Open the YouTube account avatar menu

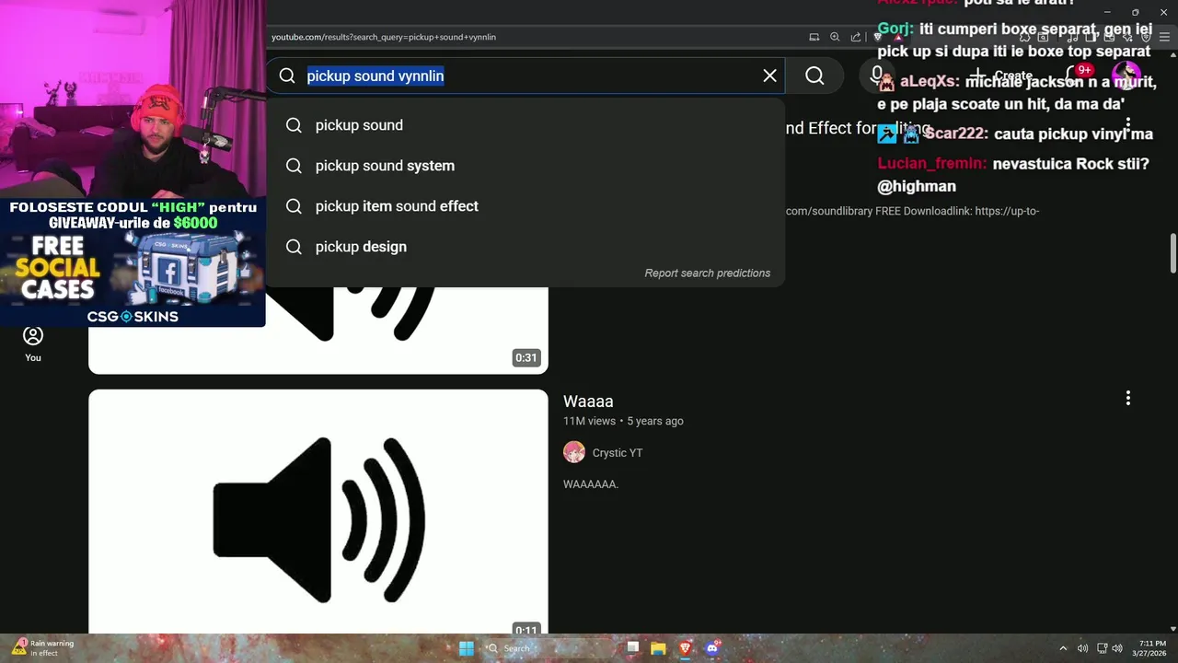pos(1126,76)
